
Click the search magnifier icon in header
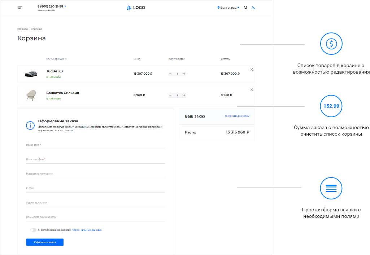tap(245, 8)
